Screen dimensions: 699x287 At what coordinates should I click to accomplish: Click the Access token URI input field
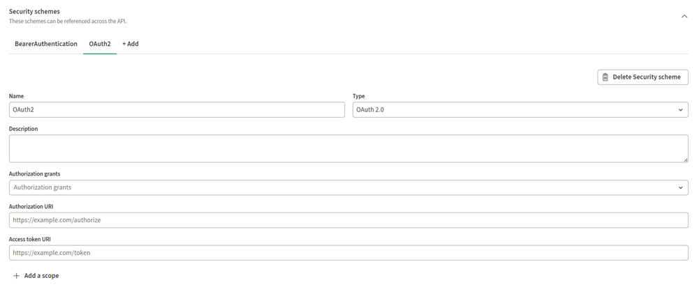click(x=348, y=253)
